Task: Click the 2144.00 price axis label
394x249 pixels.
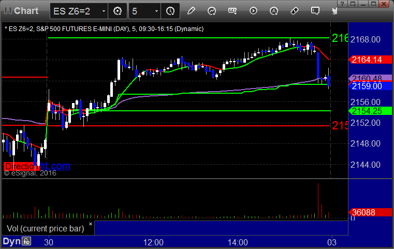Action: 366,165
